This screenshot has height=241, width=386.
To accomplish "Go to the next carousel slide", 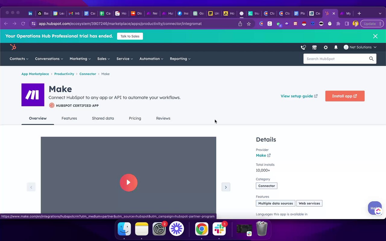I will coord(226,187).
